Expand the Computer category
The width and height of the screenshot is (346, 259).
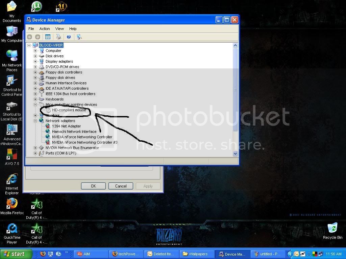(x=35, y=51)
